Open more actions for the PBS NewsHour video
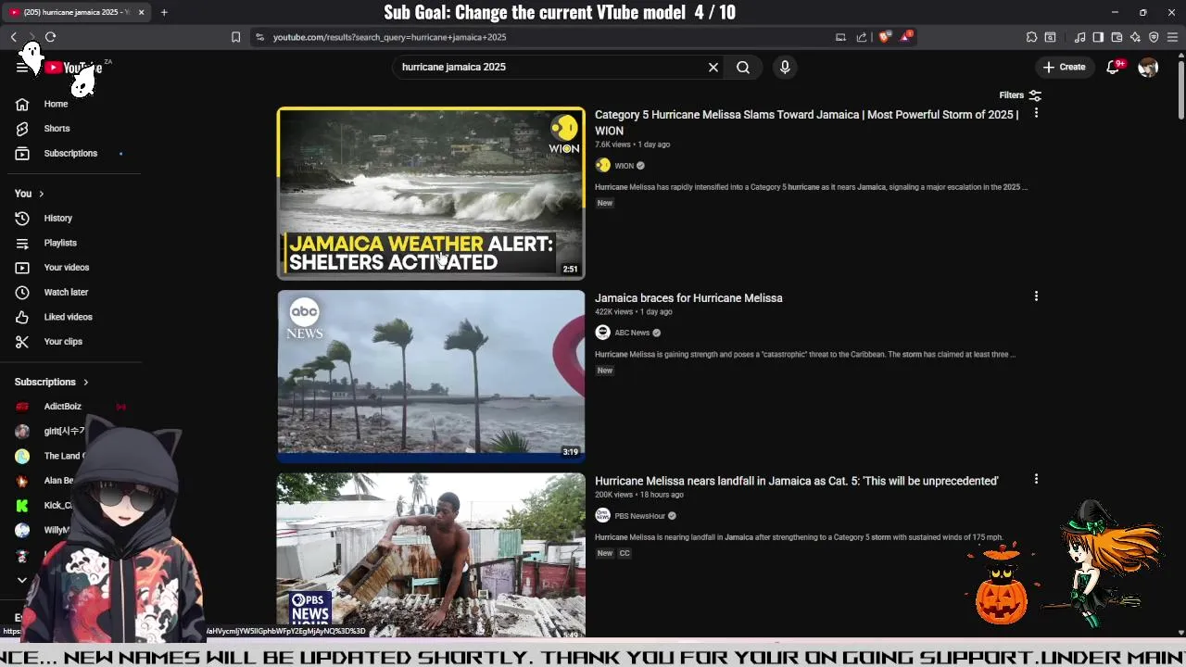The height and width of the screenshot is (667, 1186). coord(1036,479)
